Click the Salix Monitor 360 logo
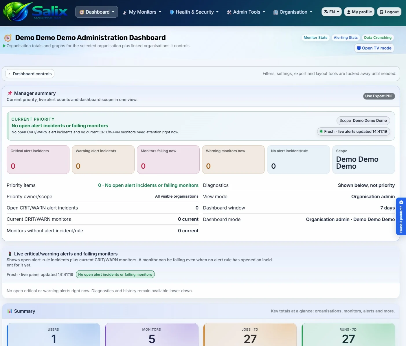 click(x=35, y=12)
